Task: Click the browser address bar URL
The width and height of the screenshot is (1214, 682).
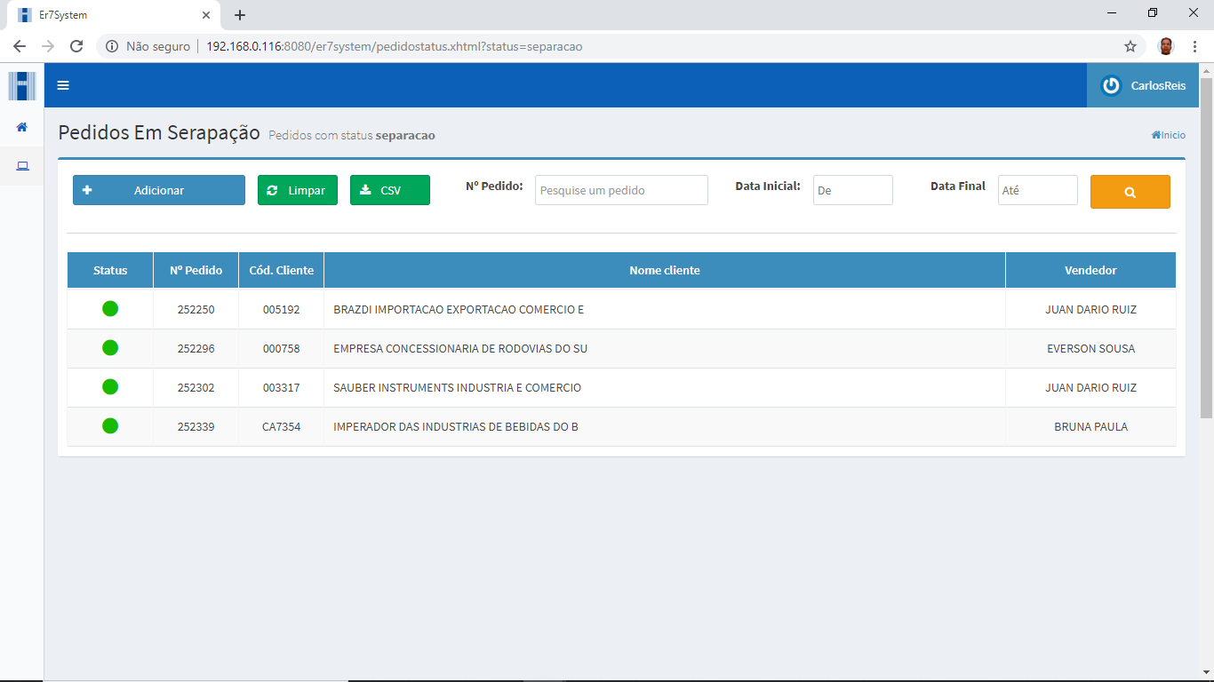Action: click(394, 46)
